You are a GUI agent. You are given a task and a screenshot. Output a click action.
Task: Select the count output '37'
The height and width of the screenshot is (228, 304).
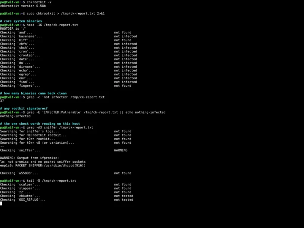[2, 101]
